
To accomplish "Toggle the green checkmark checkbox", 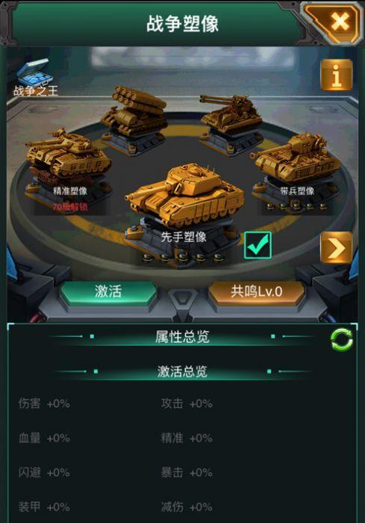I will 258,246.
